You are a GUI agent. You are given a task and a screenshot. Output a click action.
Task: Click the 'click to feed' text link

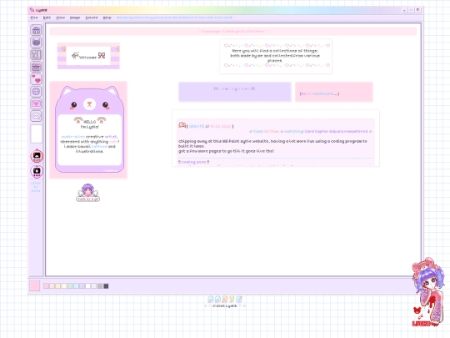[x=36, y=187]
